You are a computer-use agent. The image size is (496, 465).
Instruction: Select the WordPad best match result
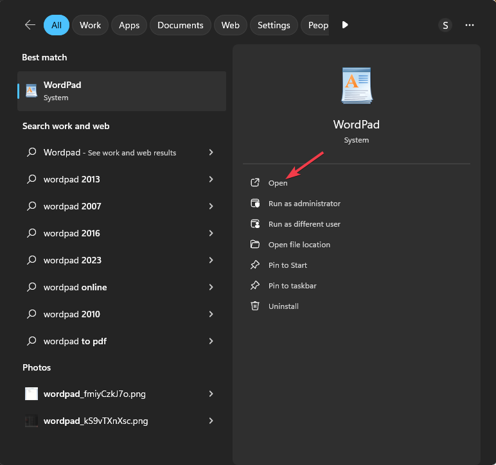coord(121,91)
